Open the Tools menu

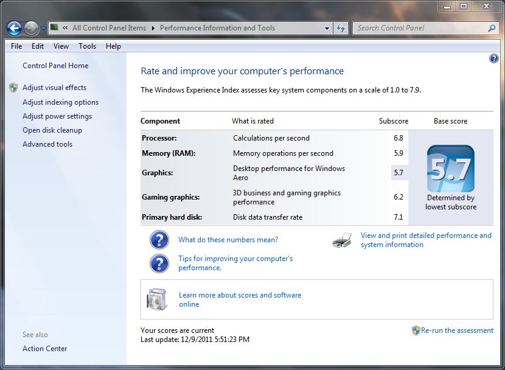pyautogui.click(x=87, y=46)
